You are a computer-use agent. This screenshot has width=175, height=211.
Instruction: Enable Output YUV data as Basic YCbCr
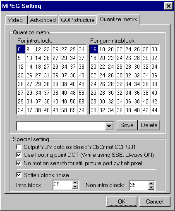tap(19, 147)
